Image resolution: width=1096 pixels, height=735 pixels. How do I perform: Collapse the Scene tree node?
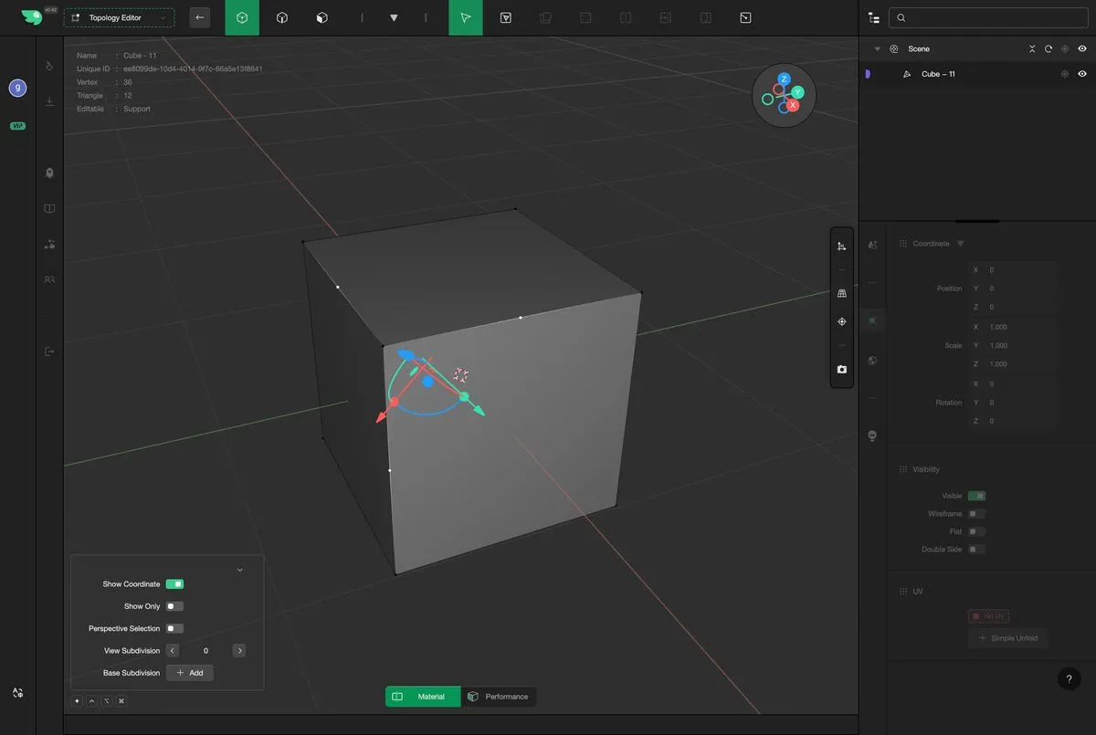878,49
